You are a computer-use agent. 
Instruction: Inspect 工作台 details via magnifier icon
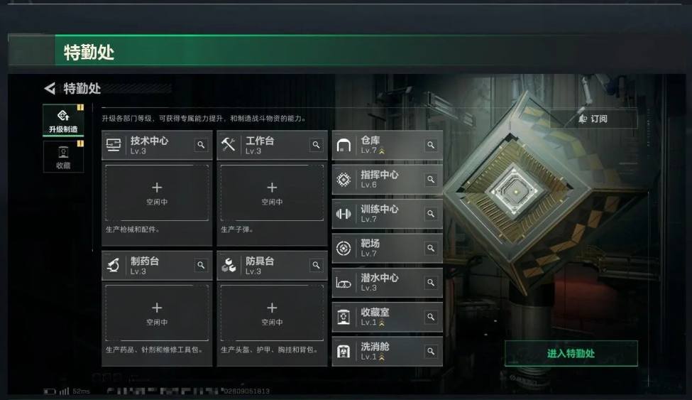click(316, 145)
